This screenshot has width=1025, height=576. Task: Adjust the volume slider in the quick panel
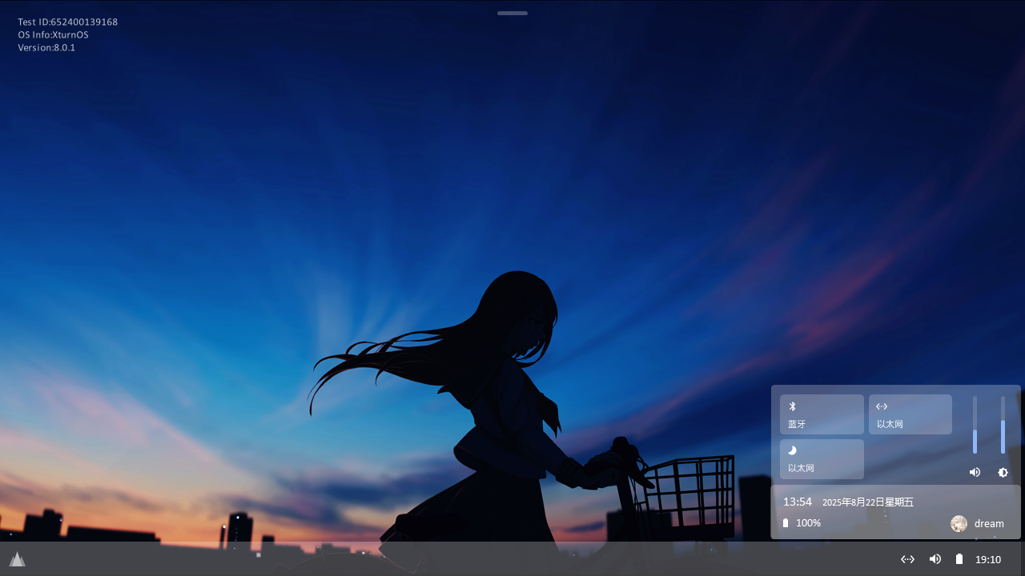coord(975,425)
